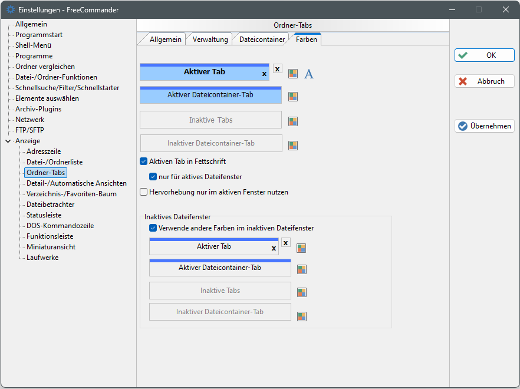Select FTP/SFTP in the settings tree

click(29, 130)
